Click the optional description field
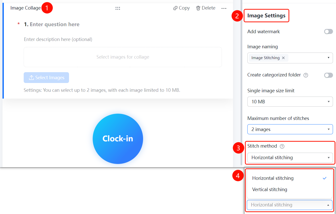Image resolution: width=336 pixels, height=214 pixels. pyautogui.click(x=58, y=39)
